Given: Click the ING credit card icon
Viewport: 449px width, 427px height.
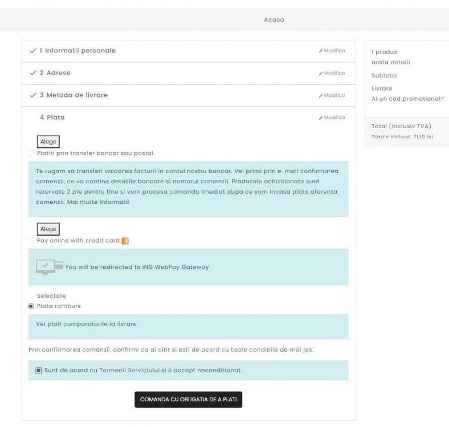Looking at the screenshot, I should tap(125, 241).
